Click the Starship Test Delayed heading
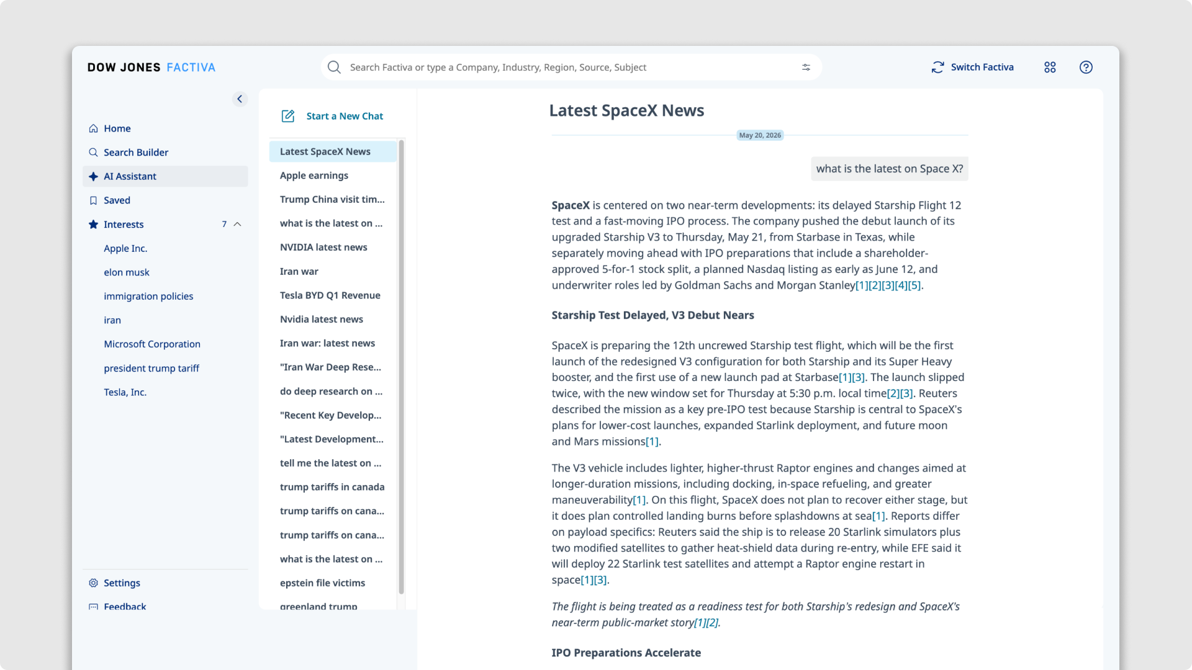The image size is (1192, 670). pyautogui.click(x=652, y=315)
